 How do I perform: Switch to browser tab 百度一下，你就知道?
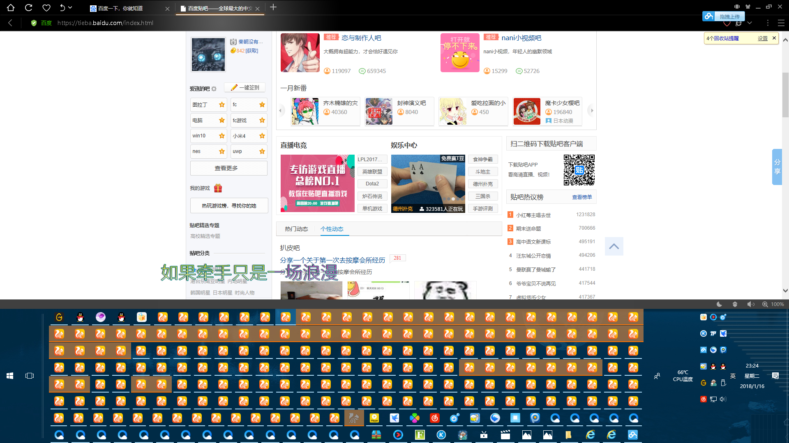click(120, 8)
